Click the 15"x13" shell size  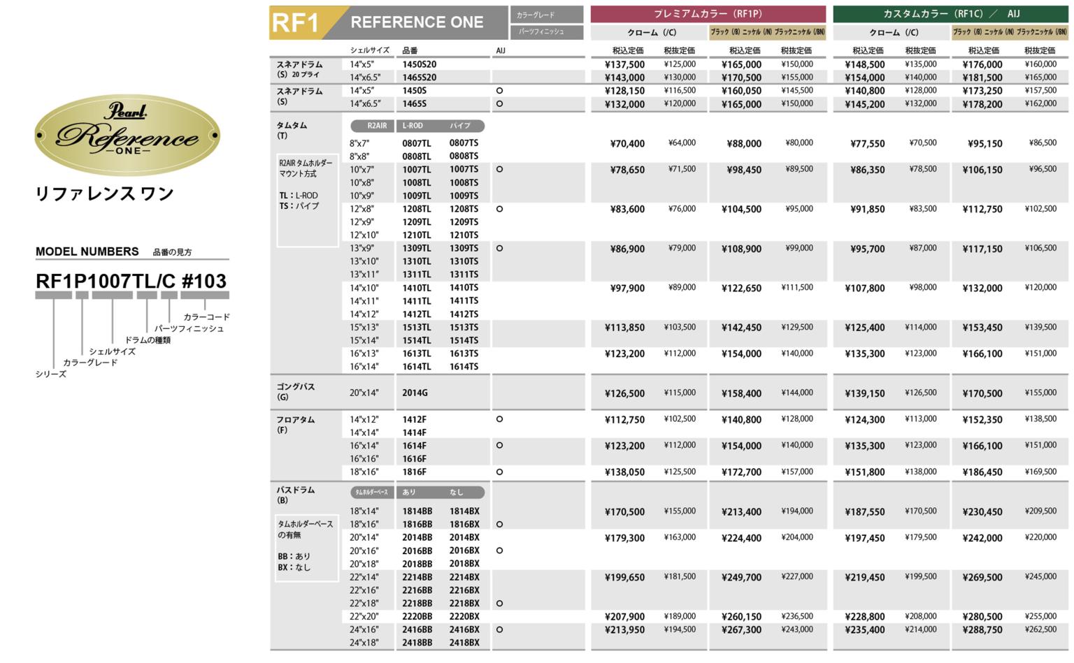(364, 328)
